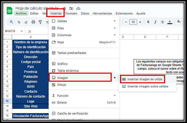Screen dimensions: 187x123
Task: Choose Insertar imagen sobre celdas
Action: [x=148, y=86]
